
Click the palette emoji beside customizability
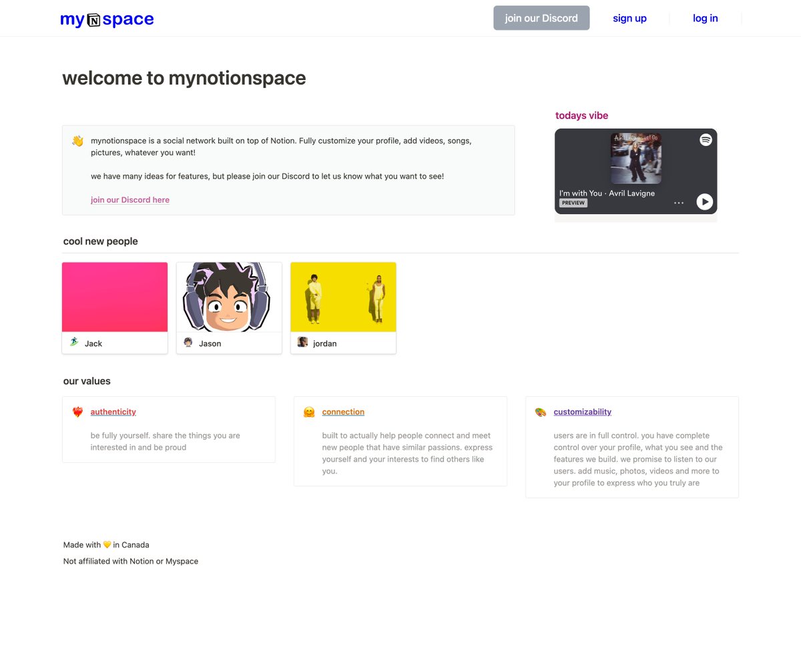click(541, 412)
